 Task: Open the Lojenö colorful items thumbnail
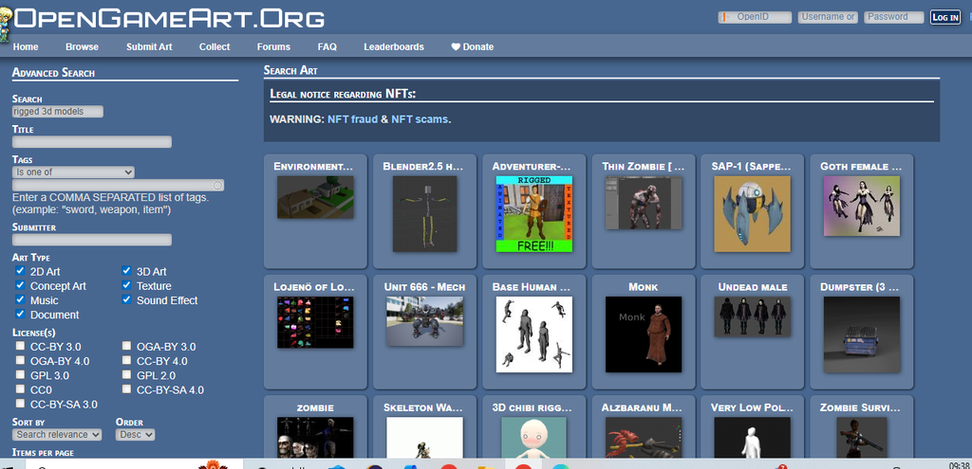315,322
